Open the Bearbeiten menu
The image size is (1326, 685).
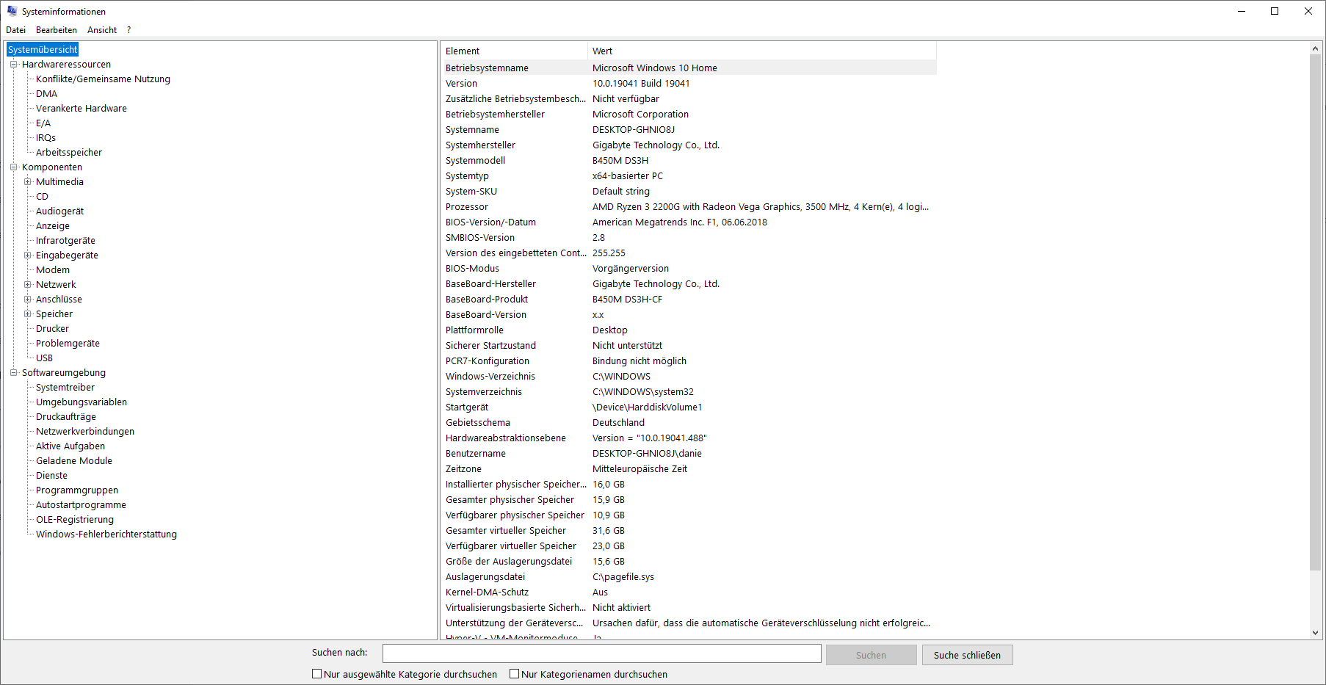57,30
